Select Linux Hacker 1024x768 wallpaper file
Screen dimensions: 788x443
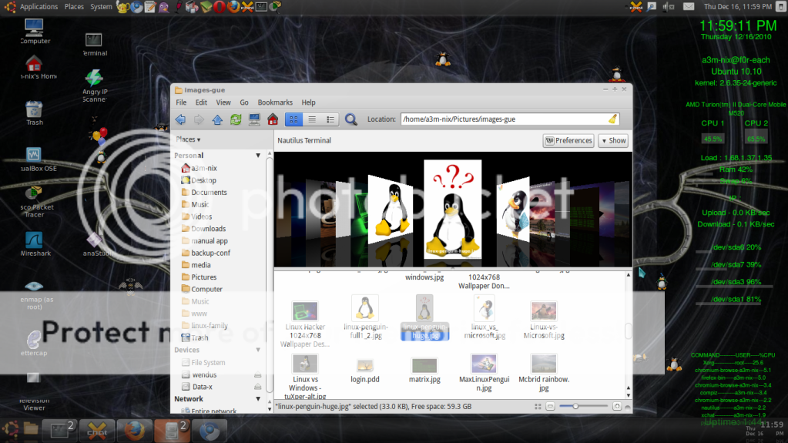[305, 324]
